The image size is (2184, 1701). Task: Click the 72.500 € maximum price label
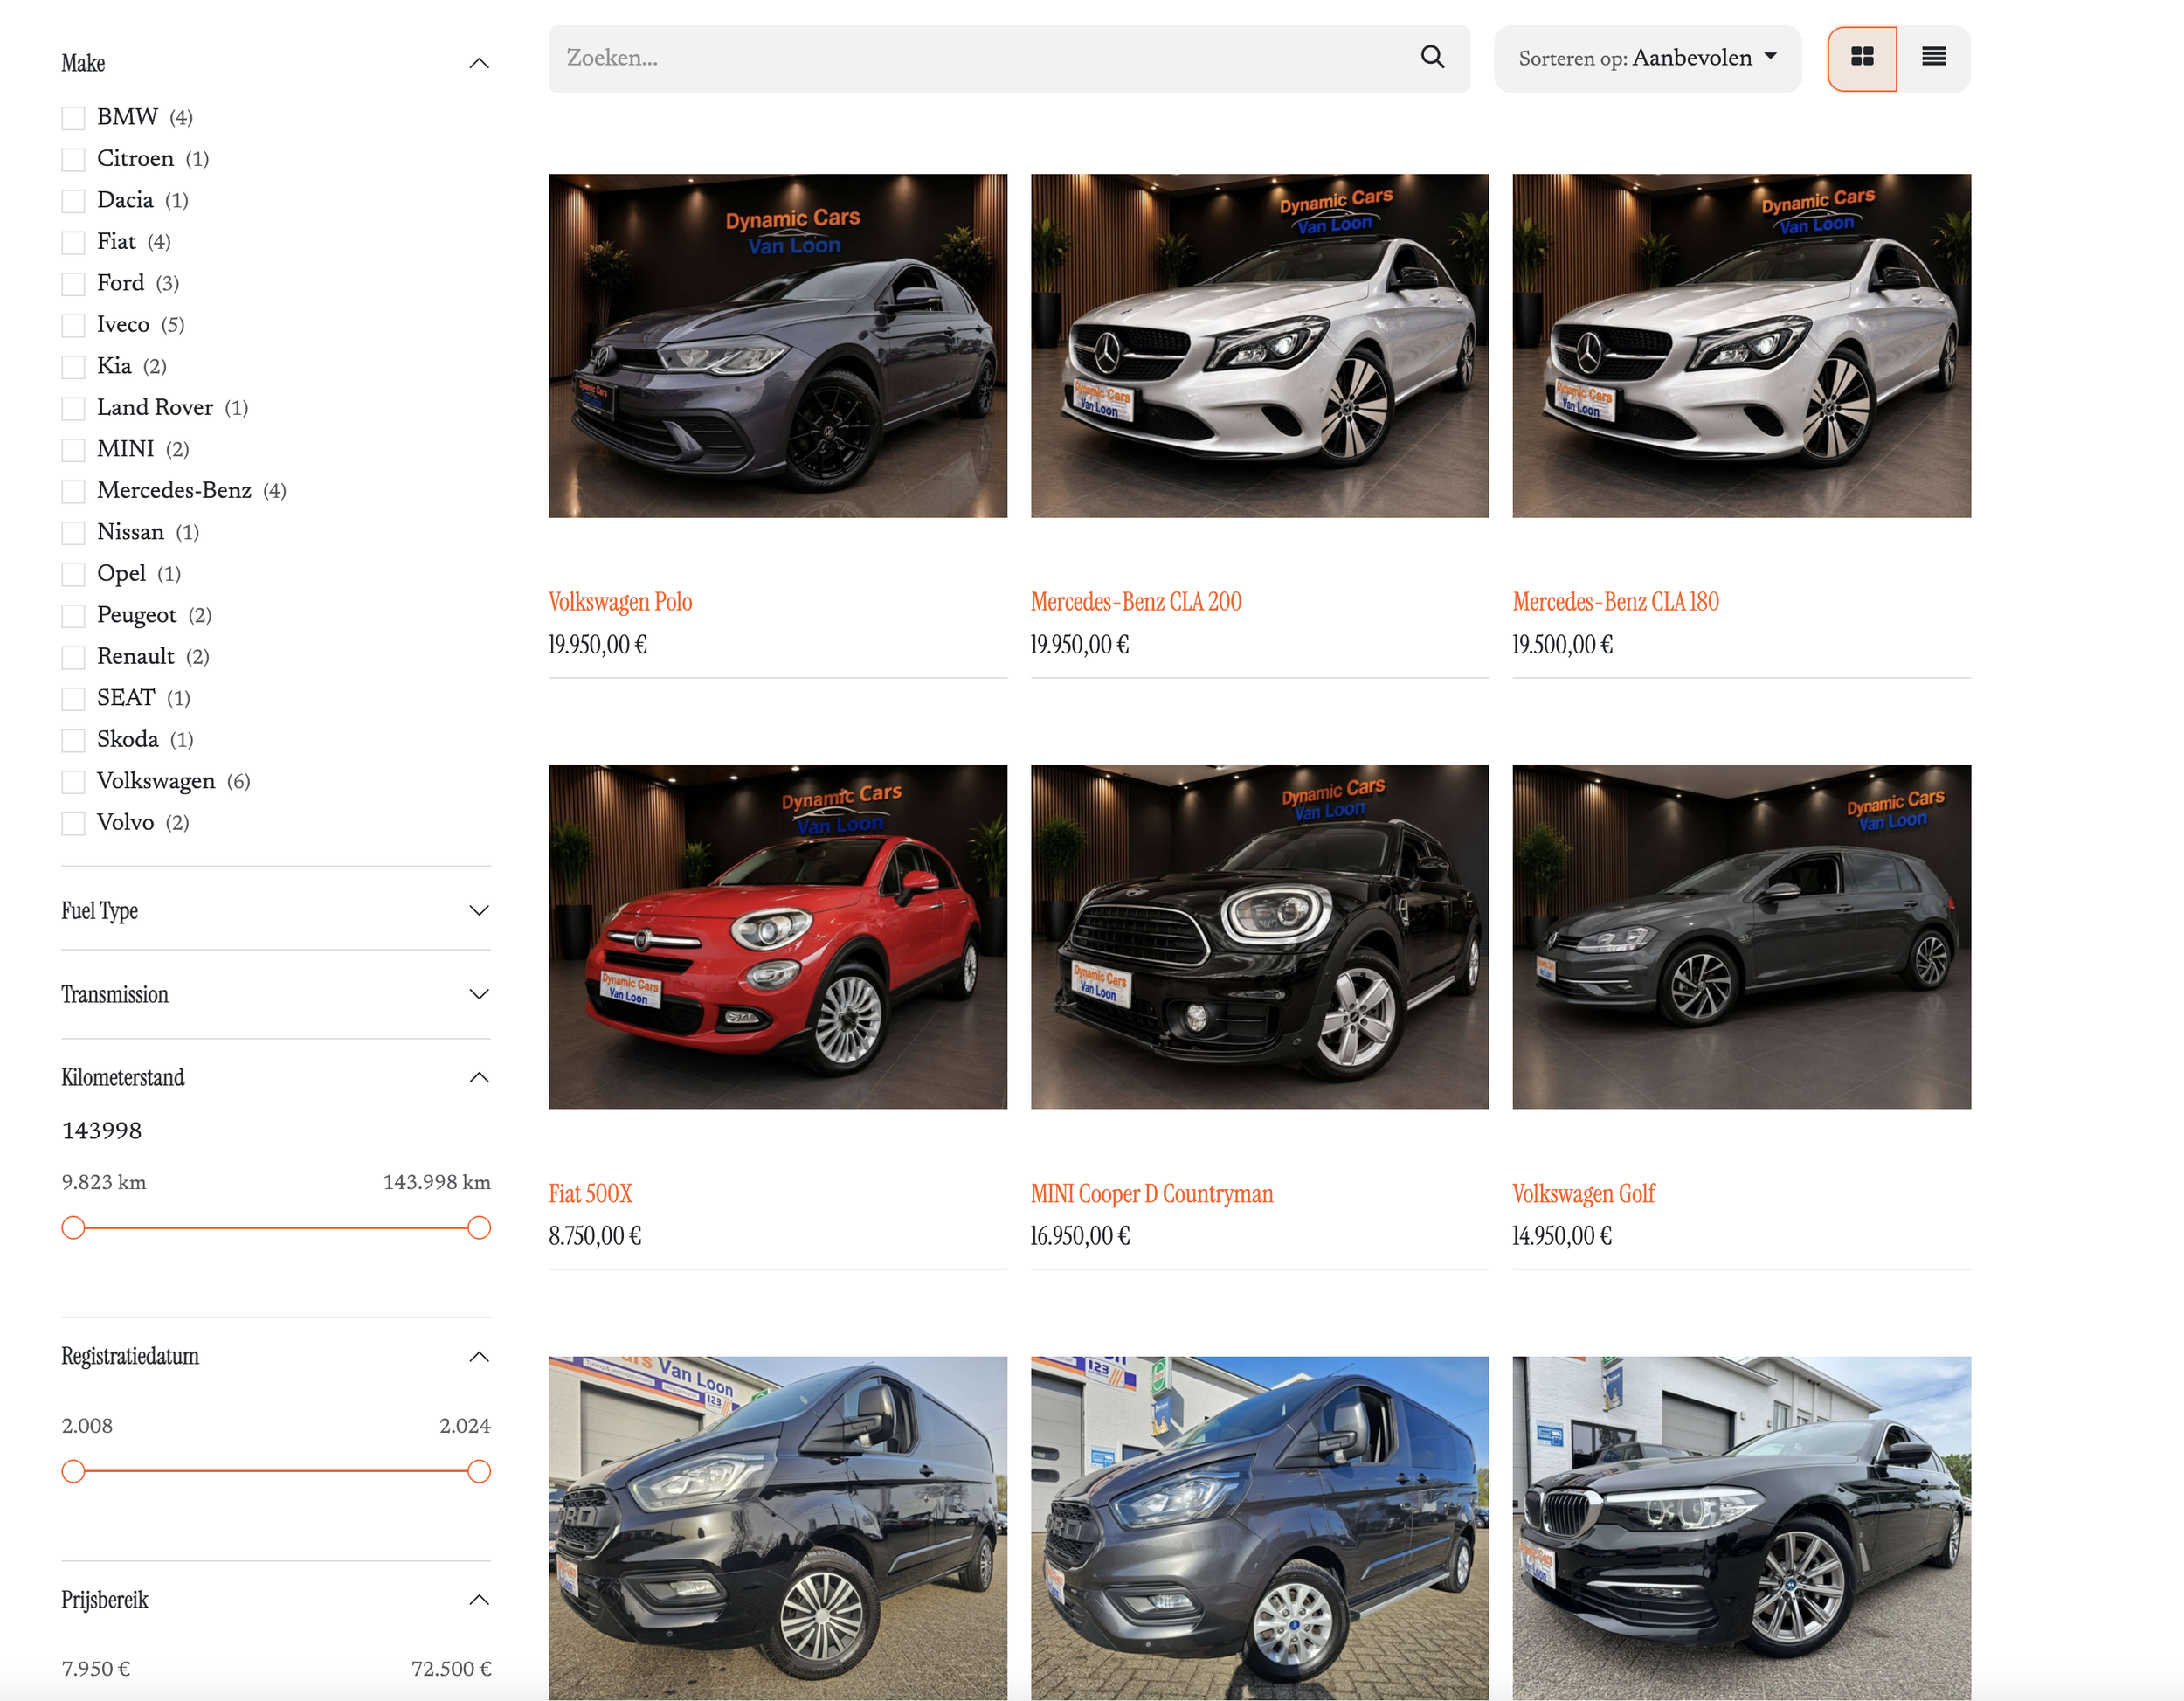pyautogui.click(x=451, y=1669)
